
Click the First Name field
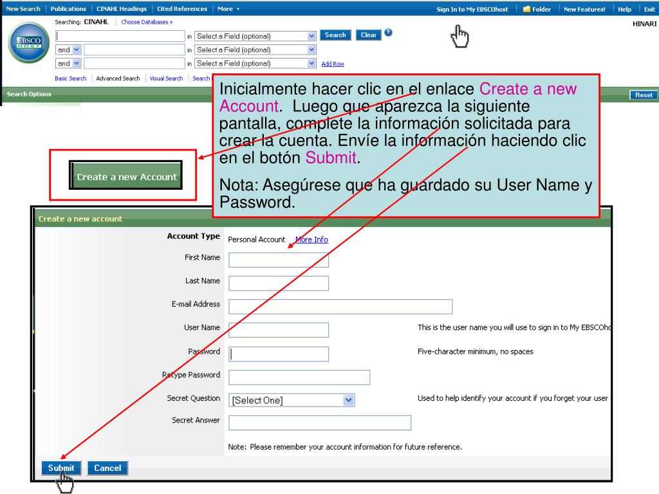(279, 260)
